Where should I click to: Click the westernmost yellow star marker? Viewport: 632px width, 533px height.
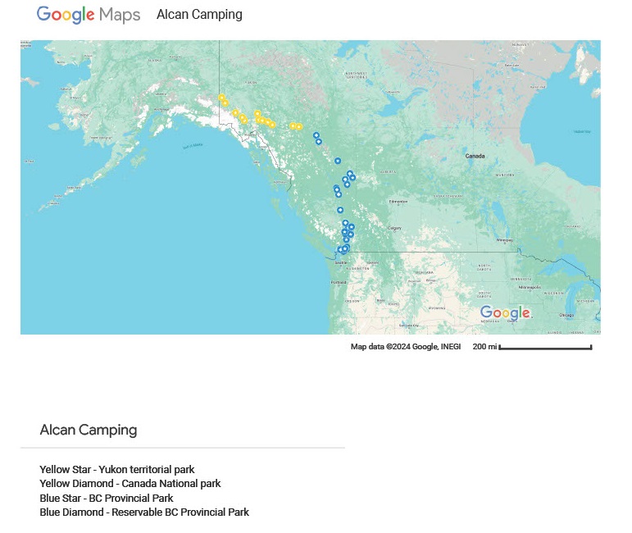click(221, 97)
